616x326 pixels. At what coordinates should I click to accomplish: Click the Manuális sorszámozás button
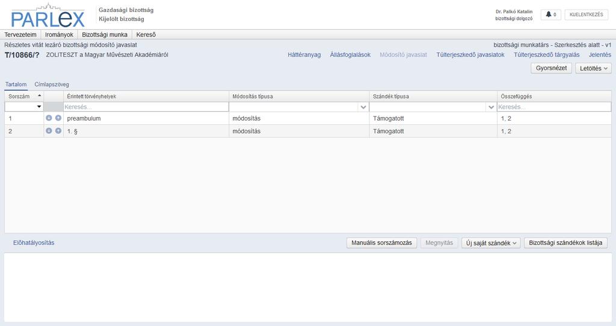381,243
